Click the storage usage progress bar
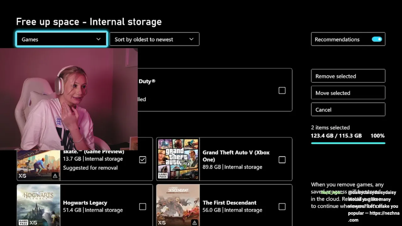The height and width of the screenshot is (226, 402). point(348,143)
